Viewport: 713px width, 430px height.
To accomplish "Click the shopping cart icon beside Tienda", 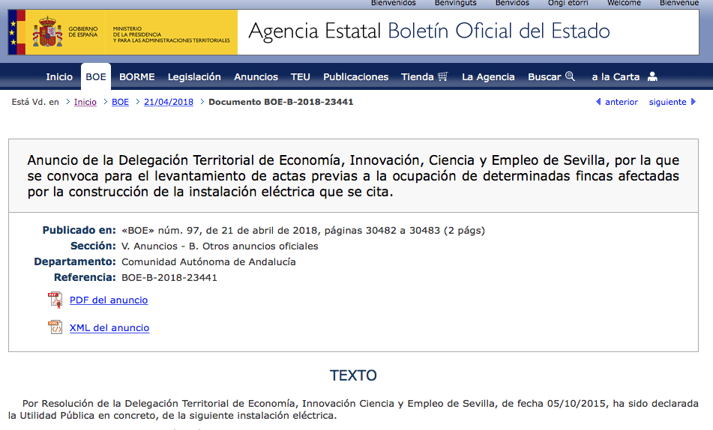I will click(x=443, y=76).
